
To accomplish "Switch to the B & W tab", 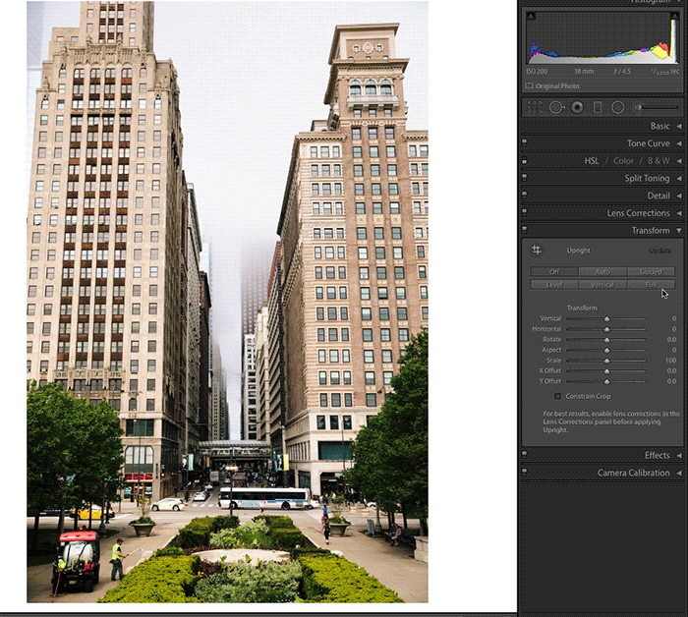I will click(659, 161).
